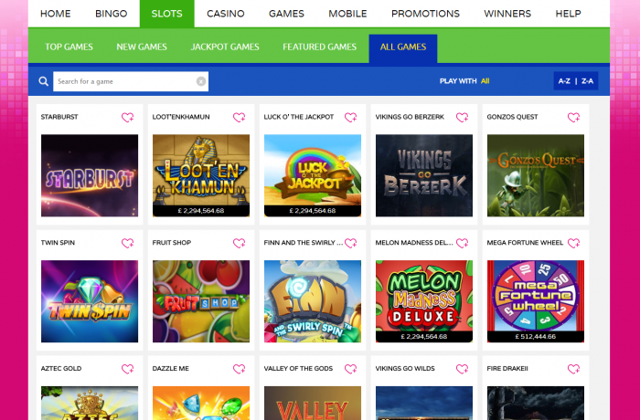This screenshot has width=640, height=420.
Task: Favourite Loot'EnKhamun using its heart icon
Action: [x=240, y=118]
